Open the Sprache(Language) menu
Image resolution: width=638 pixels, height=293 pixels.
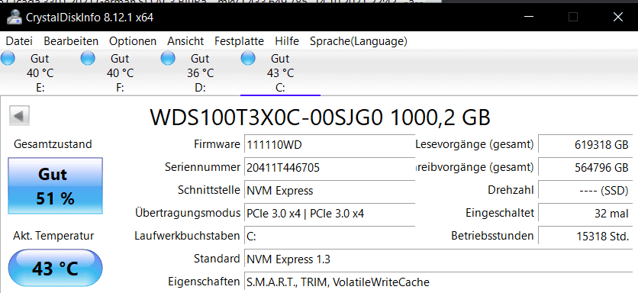(x=359, y=41)
